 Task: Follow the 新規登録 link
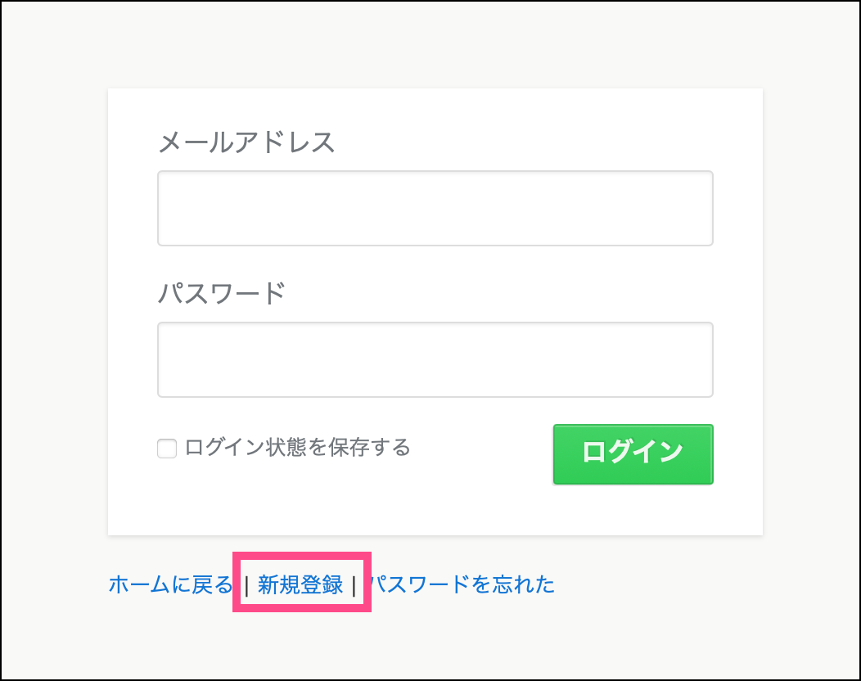(300, 584)
